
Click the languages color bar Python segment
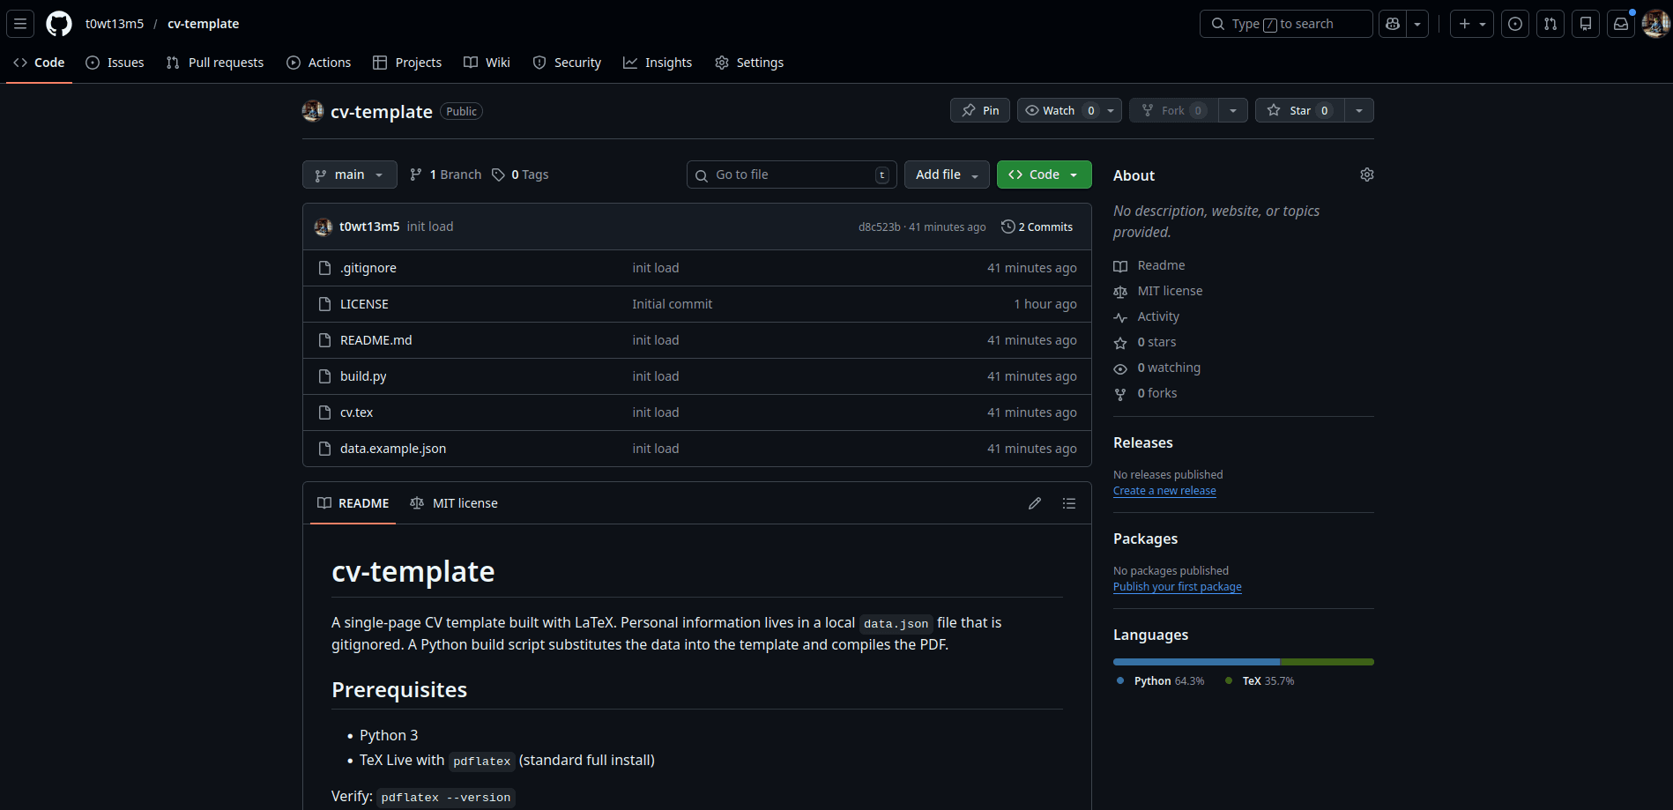tap(1196, 662)
